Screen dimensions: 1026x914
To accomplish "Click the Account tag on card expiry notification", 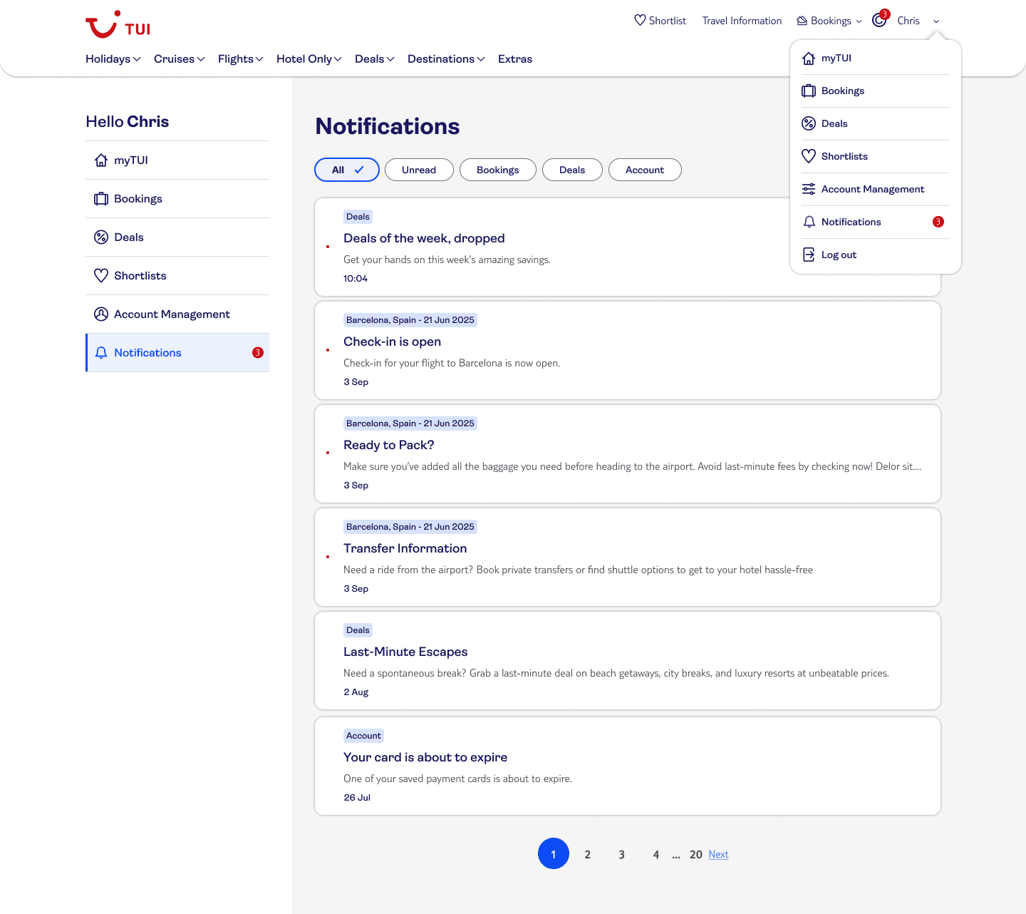I will click(363, 736).
